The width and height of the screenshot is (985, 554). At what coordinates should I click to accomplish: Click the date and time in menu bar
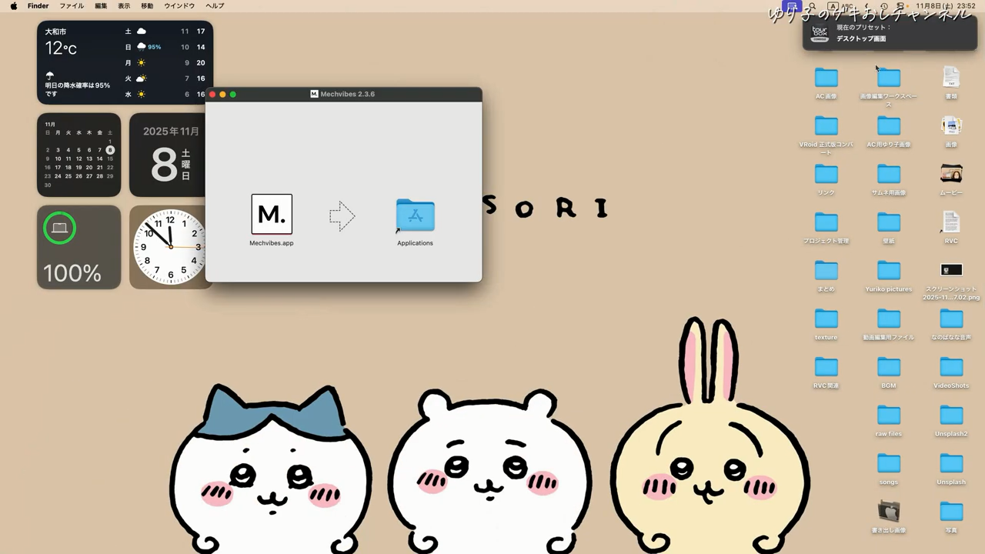click(x=946, y=6)
